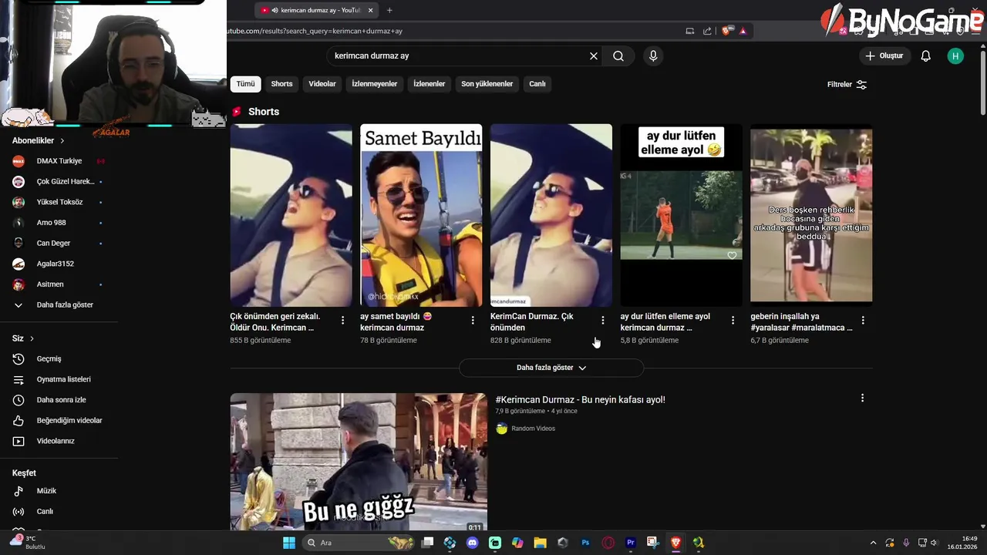Image resolution: width=987 pixels, height=555 pixels.
Task: Select the Videolar chip
Action: point(322,84)
